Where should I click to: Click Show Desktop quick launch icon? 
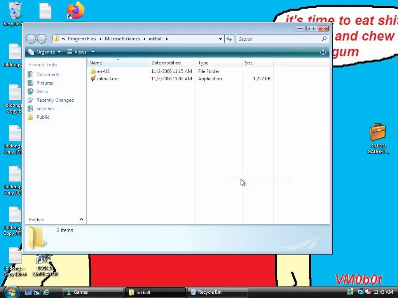pos(28,292)
